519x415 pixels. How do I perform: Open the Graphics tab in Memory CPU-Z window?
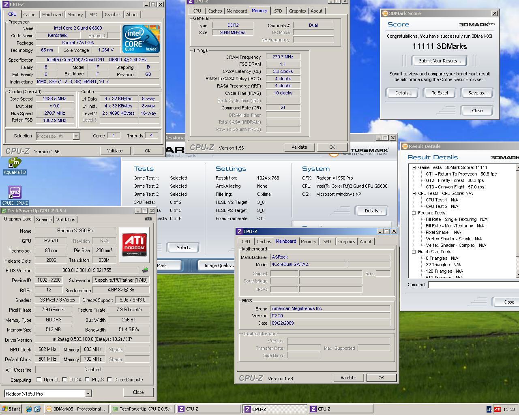(297, 11)
